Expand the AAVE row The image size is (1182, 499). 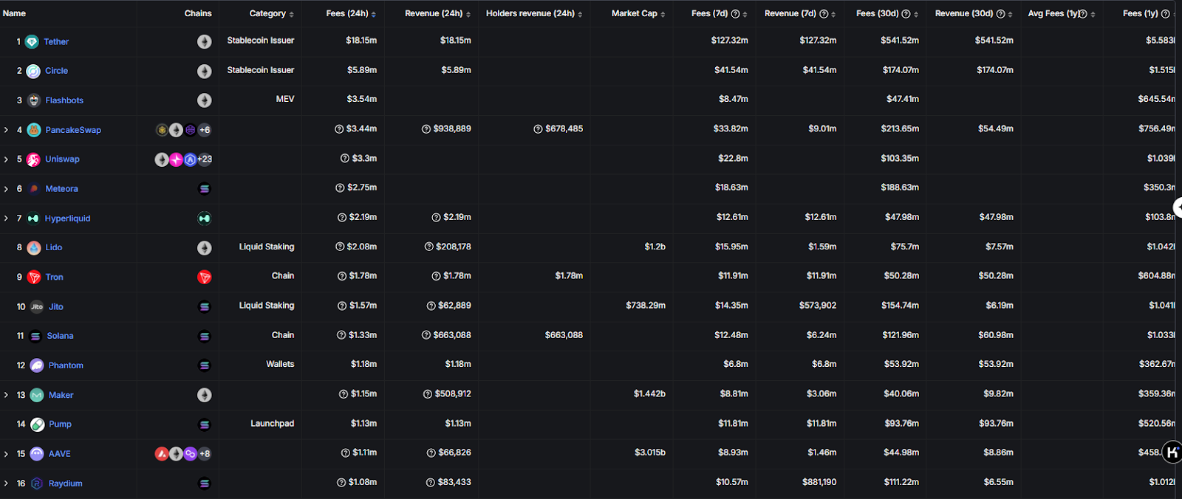coord(7,454)
